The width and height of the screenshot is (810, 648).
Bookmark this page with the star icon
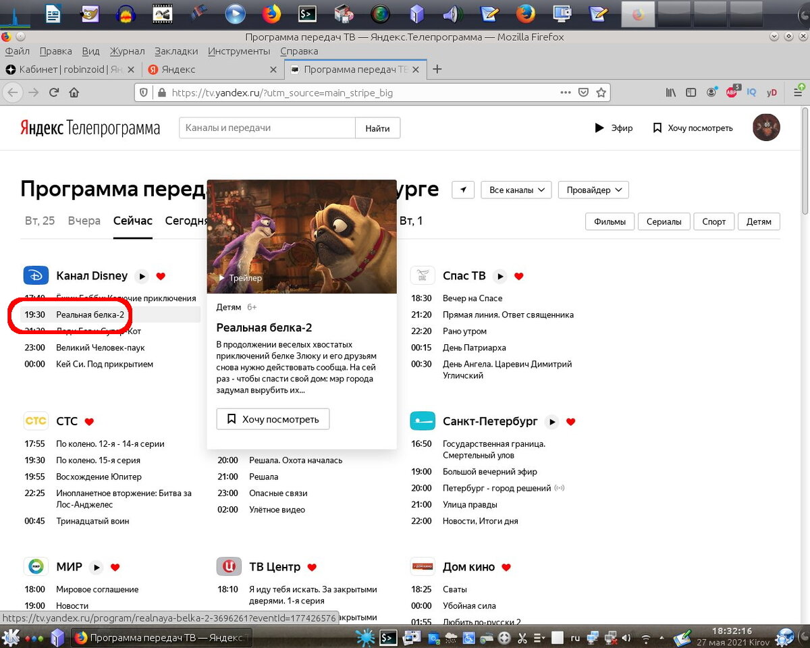[x=601, y=92]
